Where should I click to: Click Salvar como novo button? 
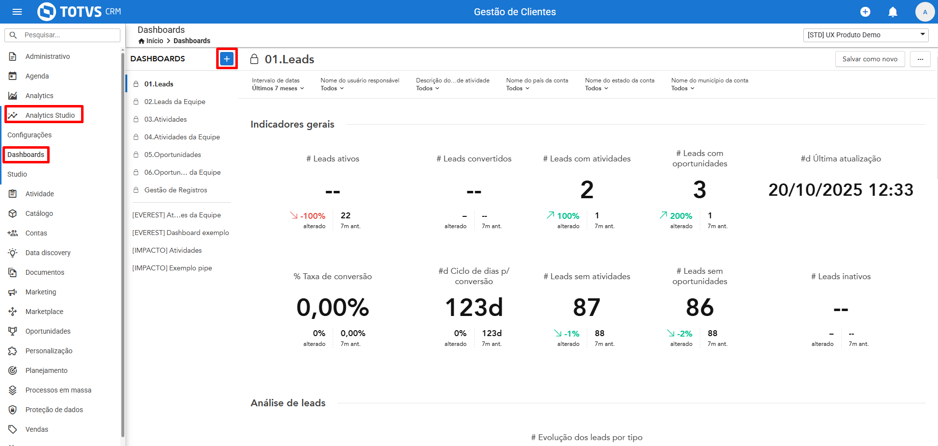pos(870,59)
